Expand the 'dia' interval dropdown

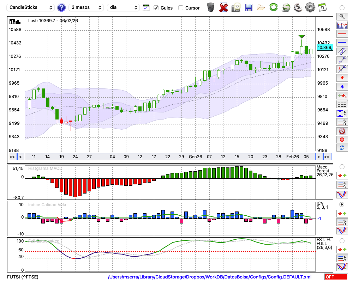(124, 7)
